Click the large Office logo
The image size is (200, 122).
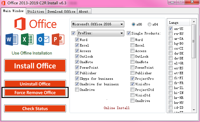[x=35, y=24]
